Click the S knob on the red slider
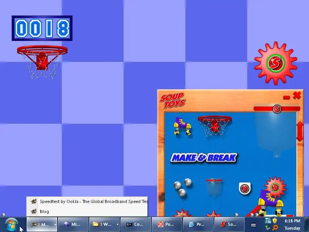The height and width of the screenshot is (232, 309). (x=277, y=109)
